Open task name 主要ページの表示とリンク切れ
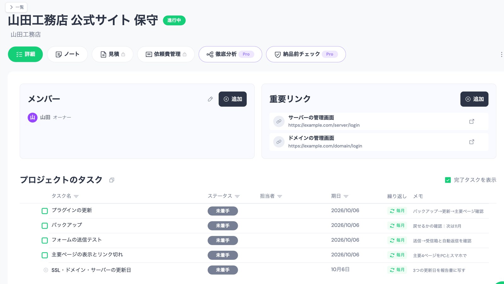Viewport: 504px width, 284px height. pos(87,254)
